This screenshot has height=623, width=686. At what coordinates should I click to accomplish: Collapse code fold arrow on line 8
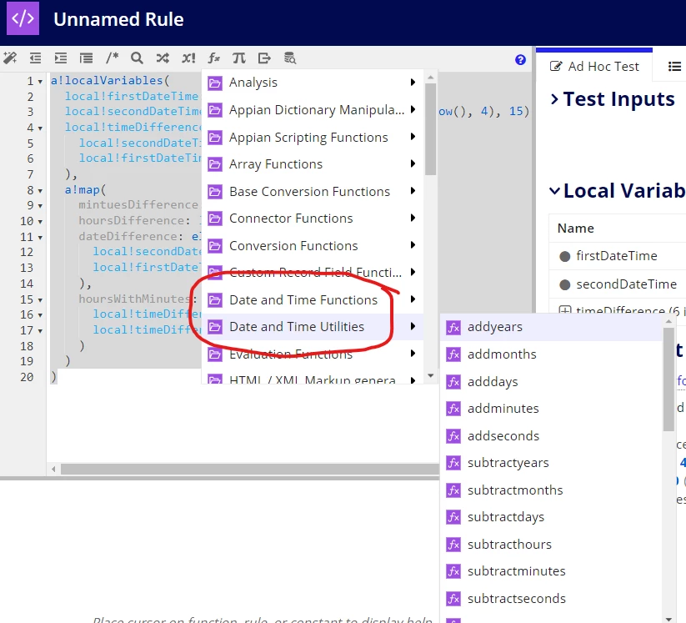[x=40, y=191]
